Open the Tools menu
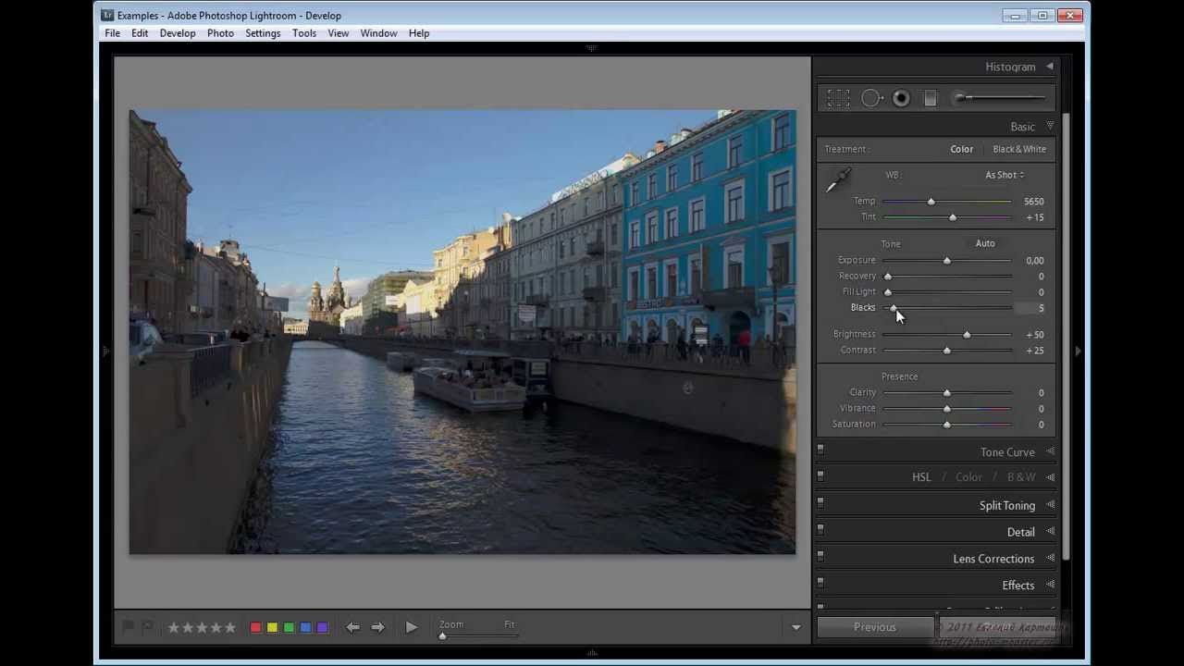The height and width of the screenshot is (666, 1184). [x=304, y=33]
